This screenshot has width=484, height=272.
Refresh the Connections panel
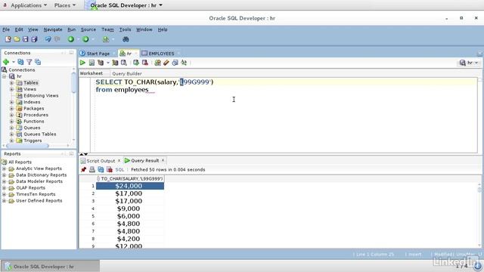[20, 62]
